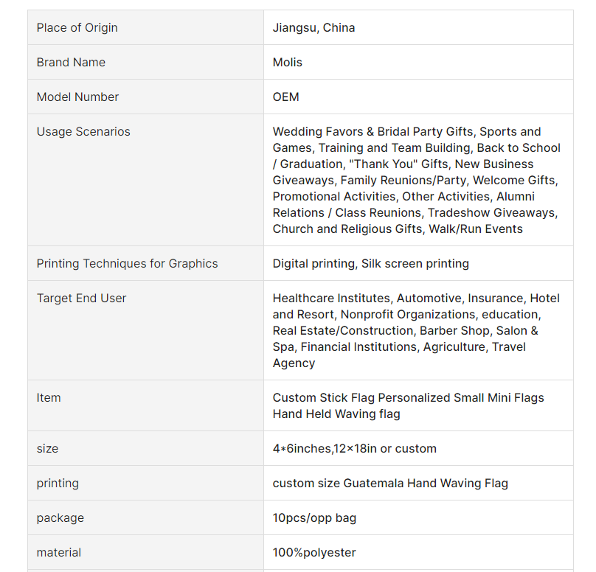Viewport: 596px width, 572px height.
Task: Click the Target End User paragraph starting 'Healthcare Institutes'
Action: [416, 330]
